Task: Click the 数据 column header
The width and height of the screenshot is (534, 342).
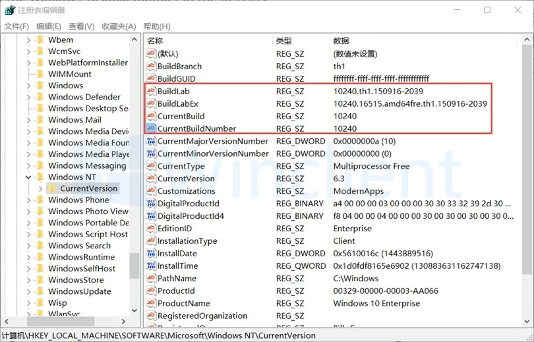Action: coord(341,41)
